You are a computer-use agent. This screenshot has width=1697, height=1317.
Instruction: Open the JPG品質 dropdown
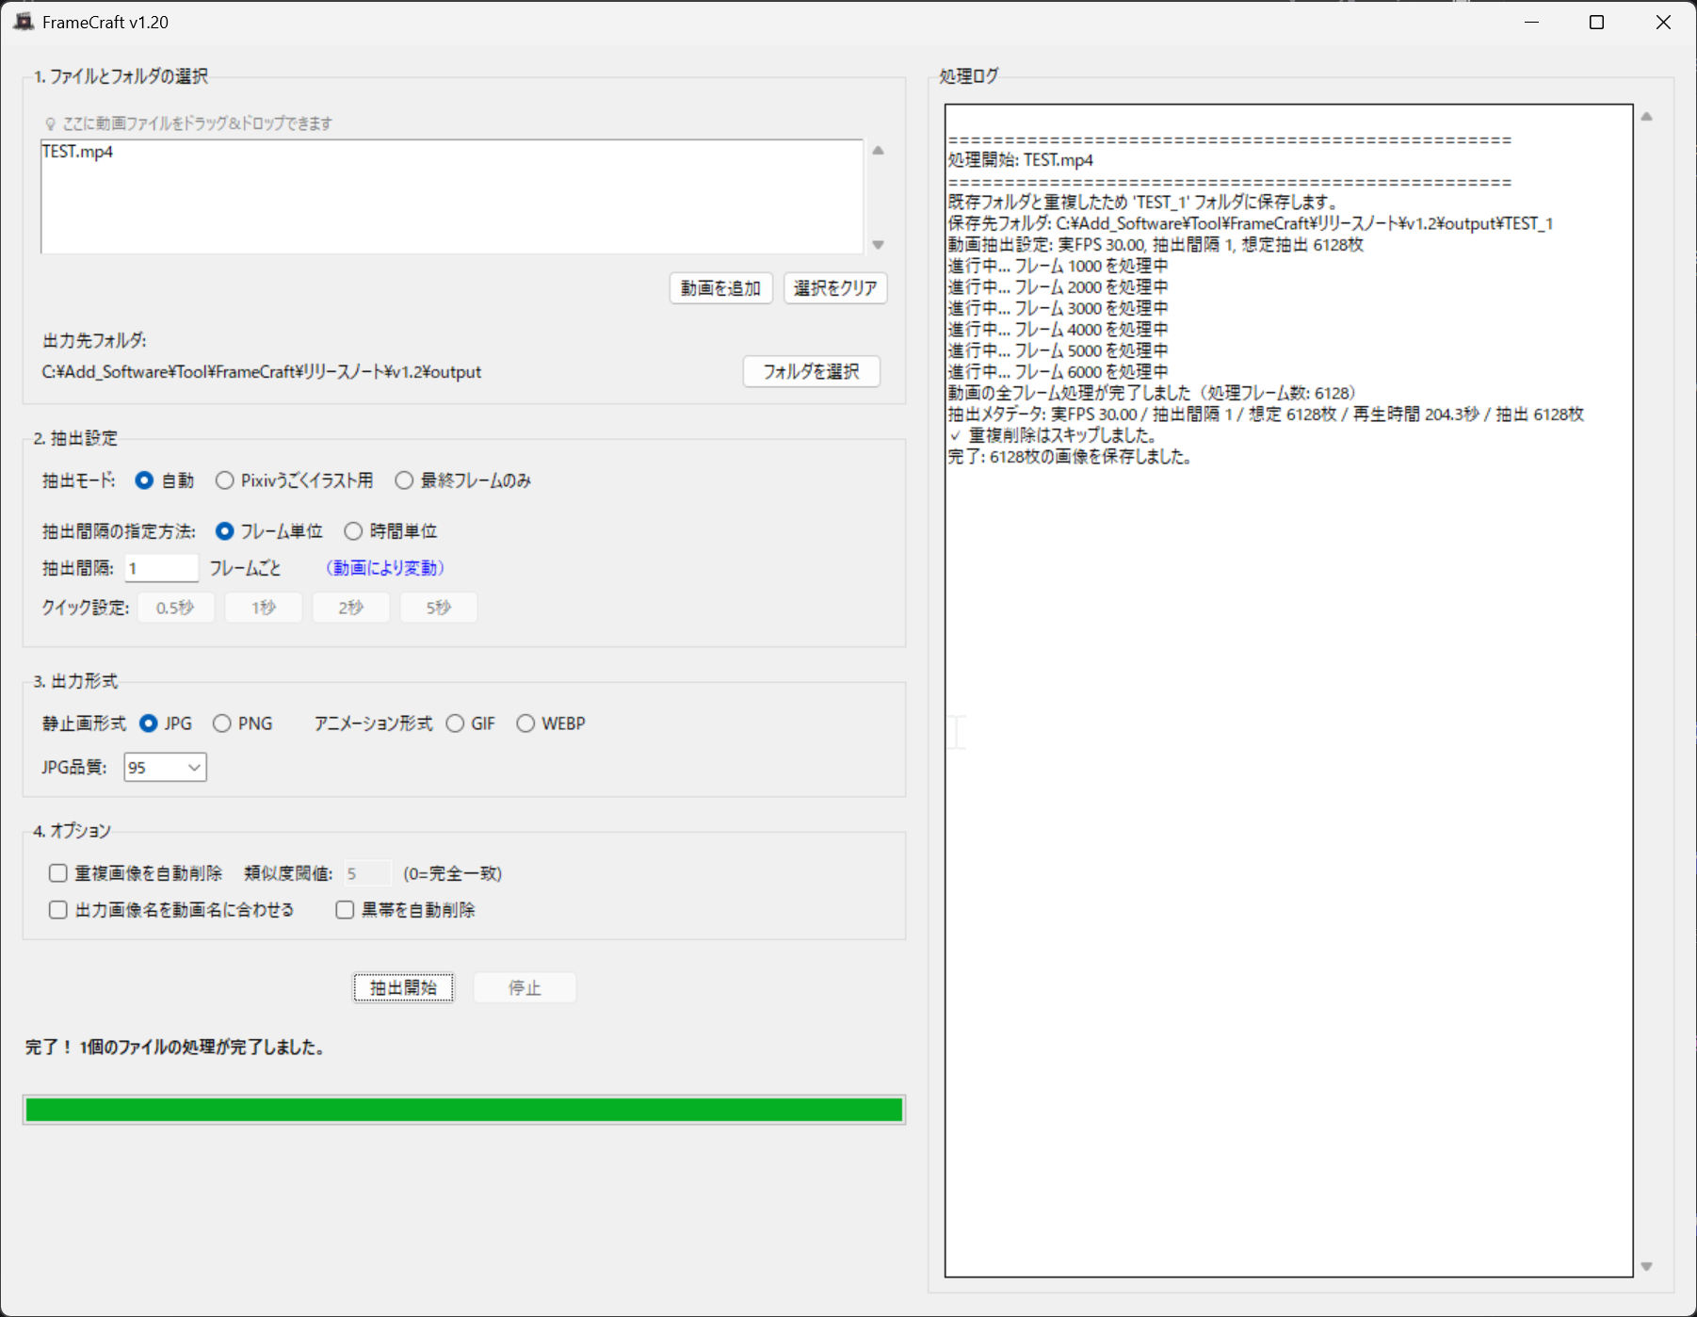[166, 768]
